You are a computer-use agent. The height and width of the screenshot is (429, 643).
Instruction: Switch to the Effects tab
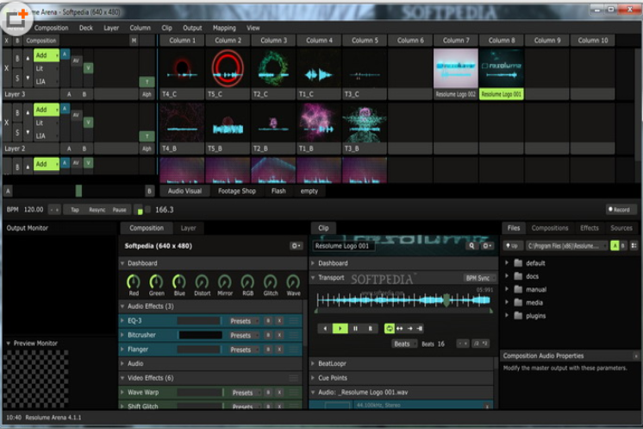[590, 228]
